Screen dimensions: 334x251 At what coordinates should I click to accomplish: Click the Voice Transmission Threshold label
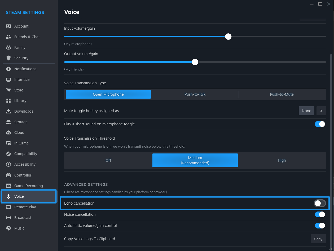coord(89,138)
